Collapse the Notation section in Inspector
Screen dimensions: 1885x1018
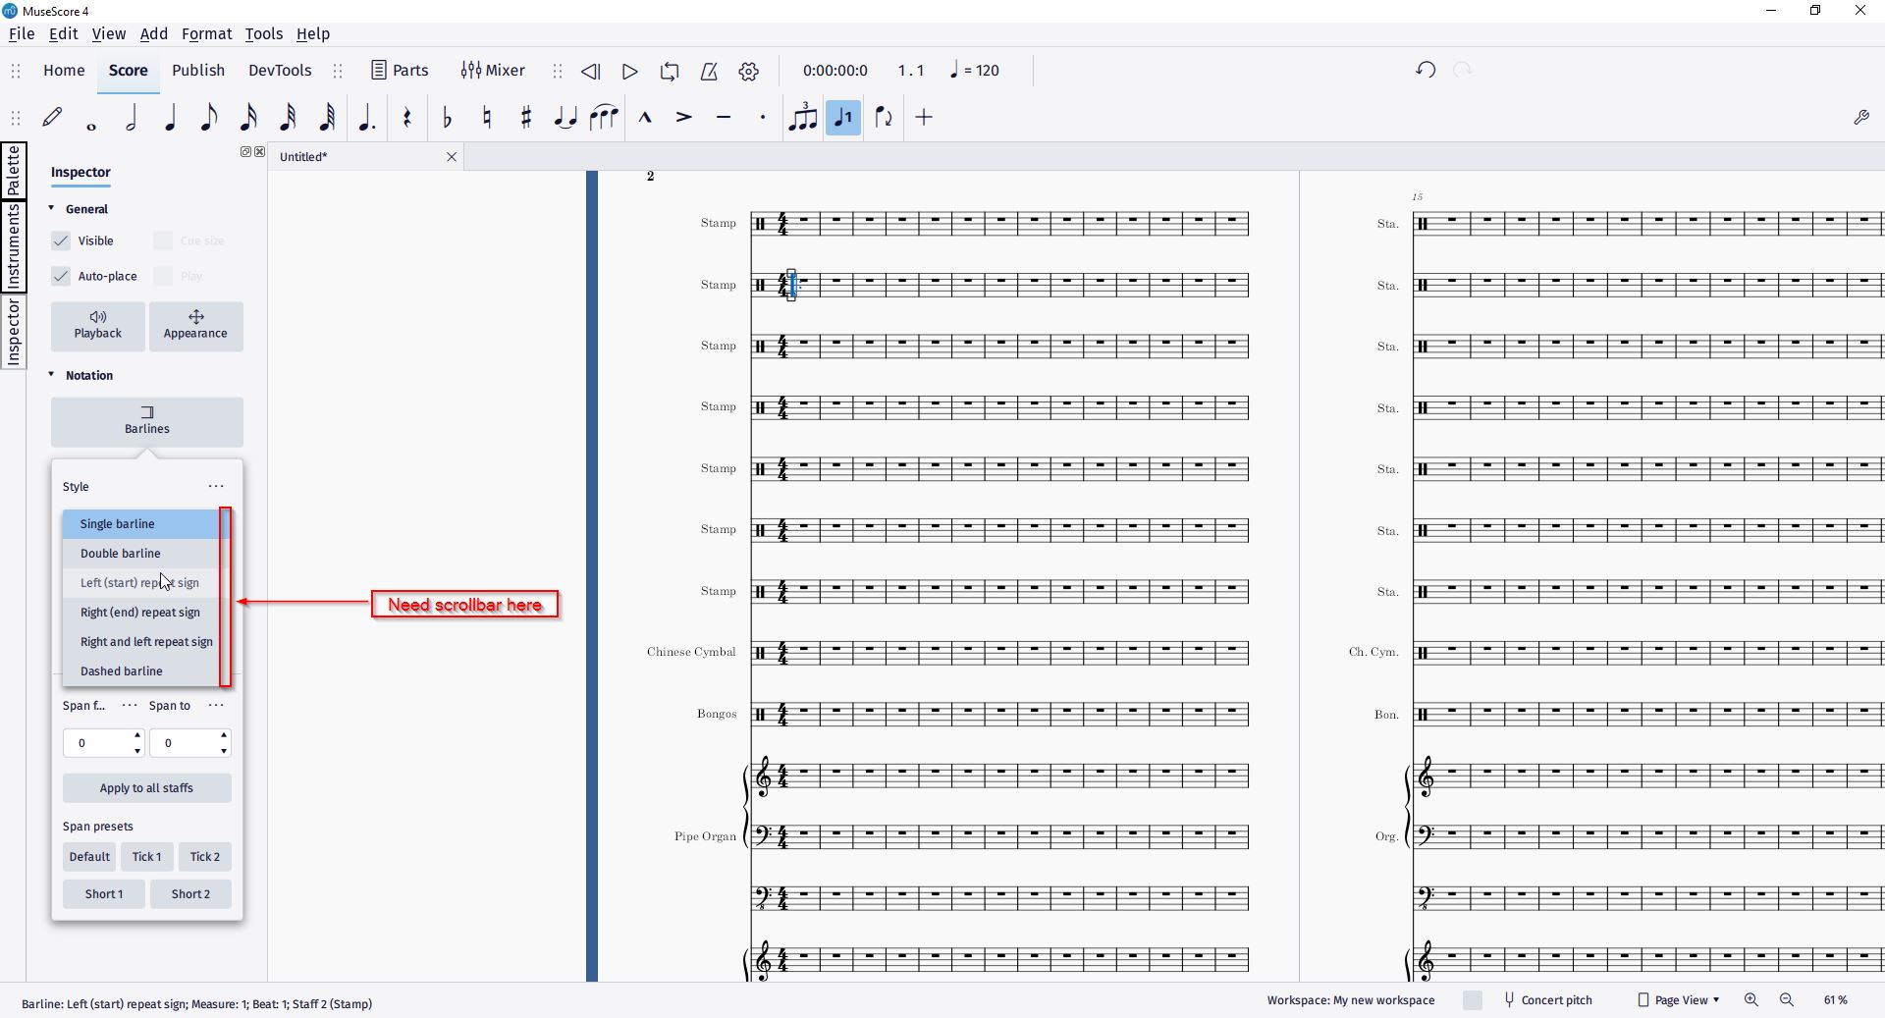click(x=52, y=375)
